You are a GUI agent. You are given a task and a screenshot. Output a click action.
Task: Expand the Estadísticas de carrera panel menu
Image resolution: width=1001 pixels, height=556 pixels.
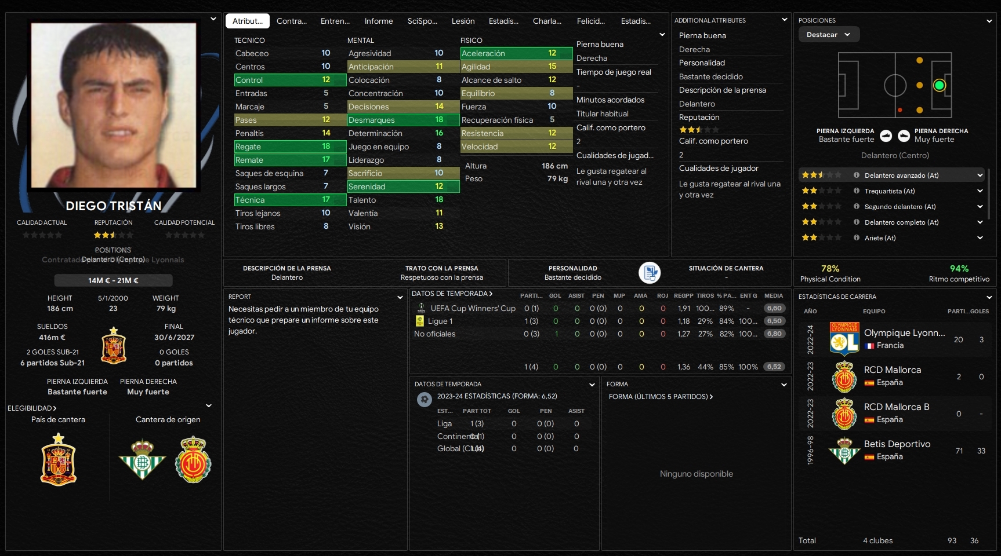[989, 297]
